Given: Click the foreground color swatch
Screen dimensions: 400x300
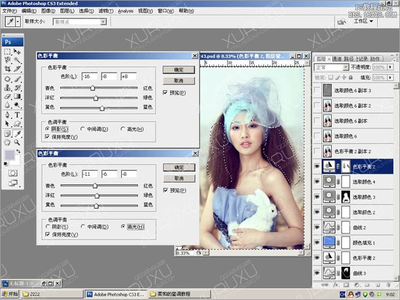Looking at the screenshot, I should (10, 155).
